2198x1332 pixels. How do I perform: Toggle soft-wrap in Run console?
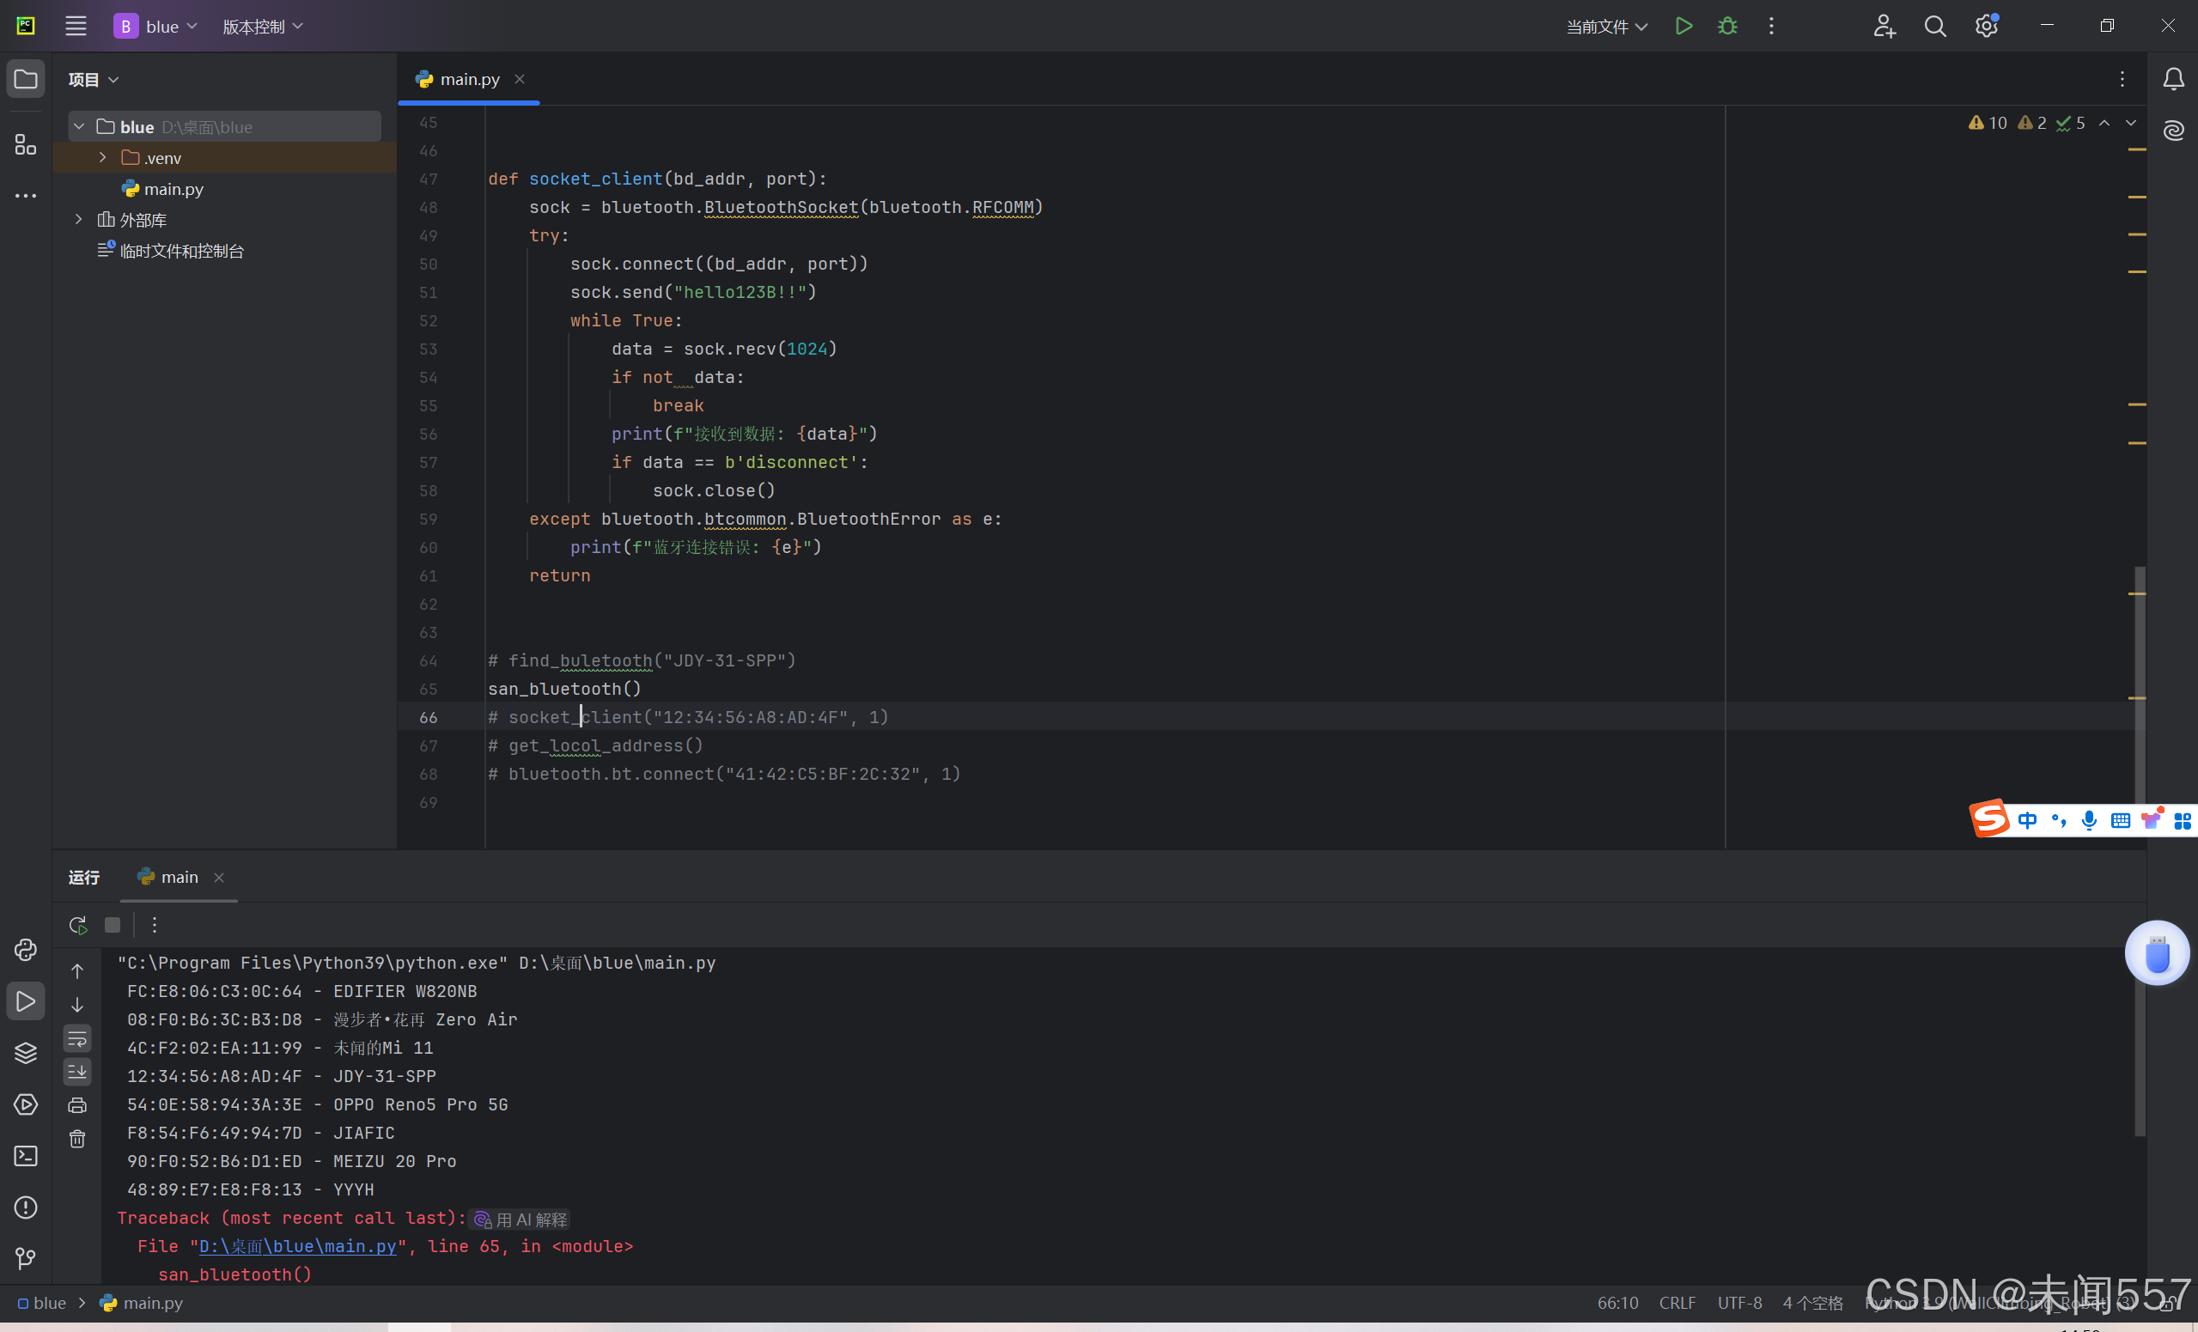click(77, 1037)
